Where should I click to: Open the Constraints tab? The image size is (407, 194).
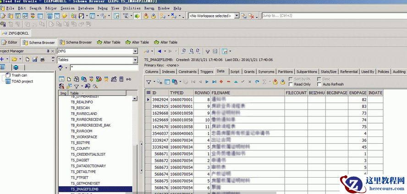point(187,72)
